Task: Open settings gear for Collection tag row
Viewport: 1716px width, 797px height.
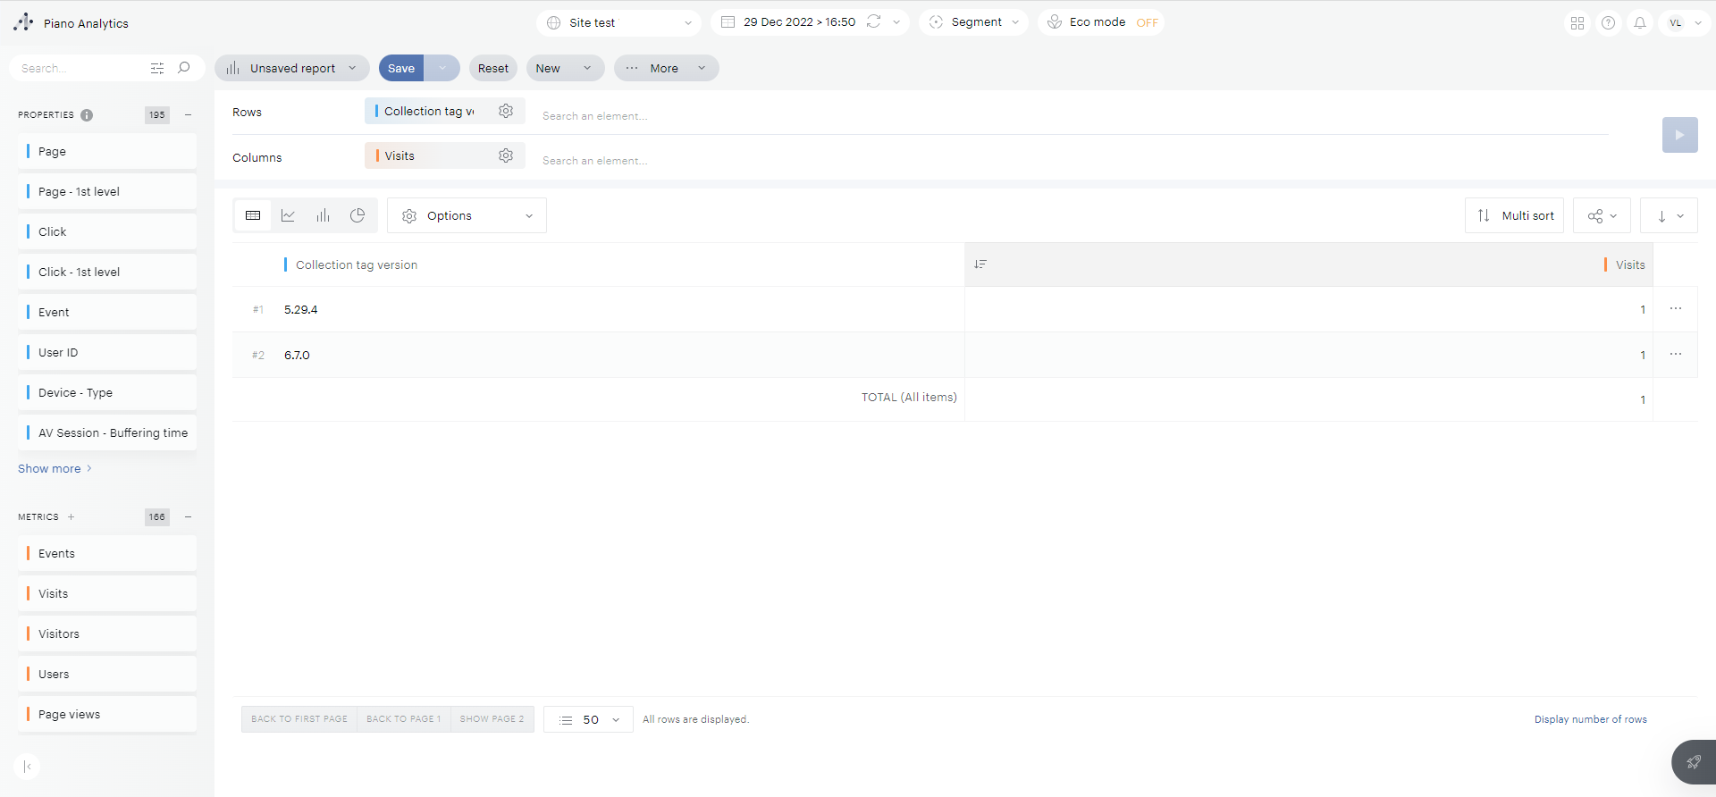Action: tap(506, 111)
